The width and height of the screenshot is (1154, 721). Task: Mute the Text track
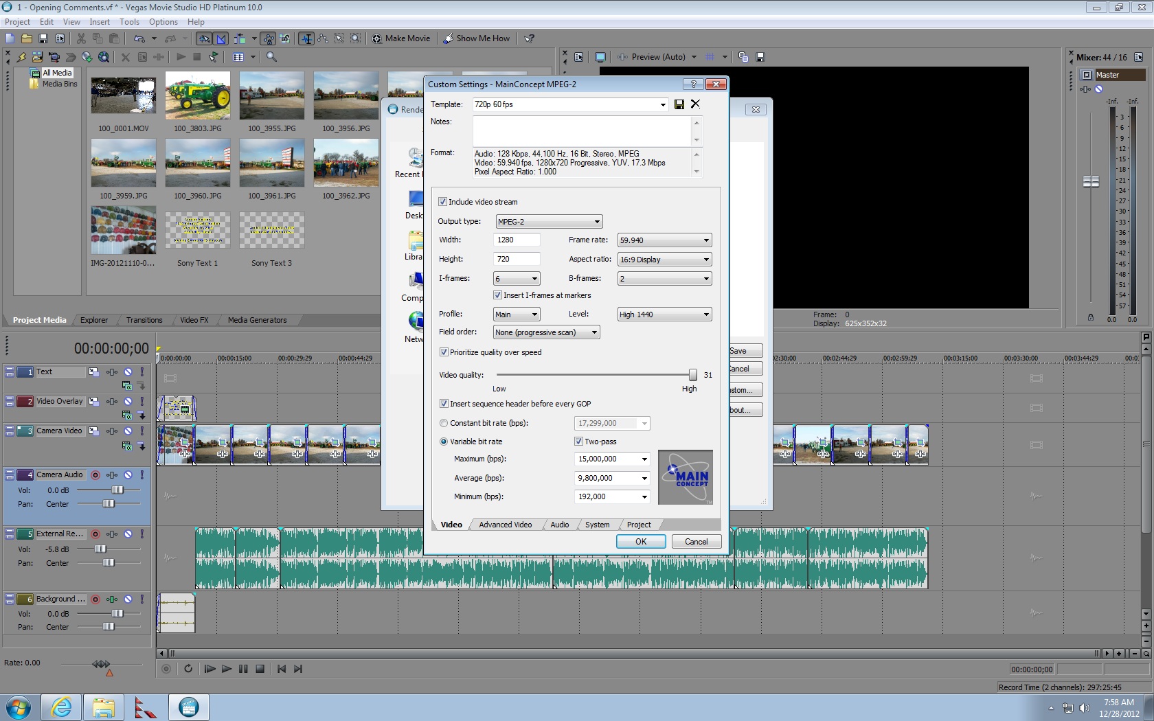click(x=128, y=372)
